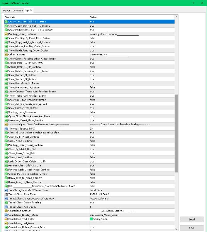Click the Load button
Screen dimensions: 207x232
192,219
